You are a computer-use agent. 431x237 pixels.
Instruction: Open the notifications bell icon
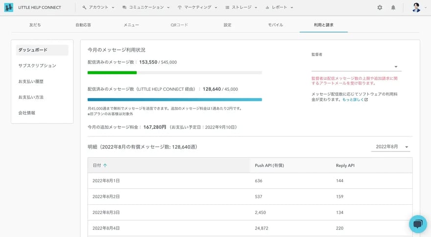point(393,7)
